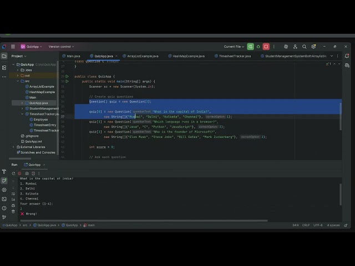
Task: Click run gutter arrow beside main method
Action: 67,81
